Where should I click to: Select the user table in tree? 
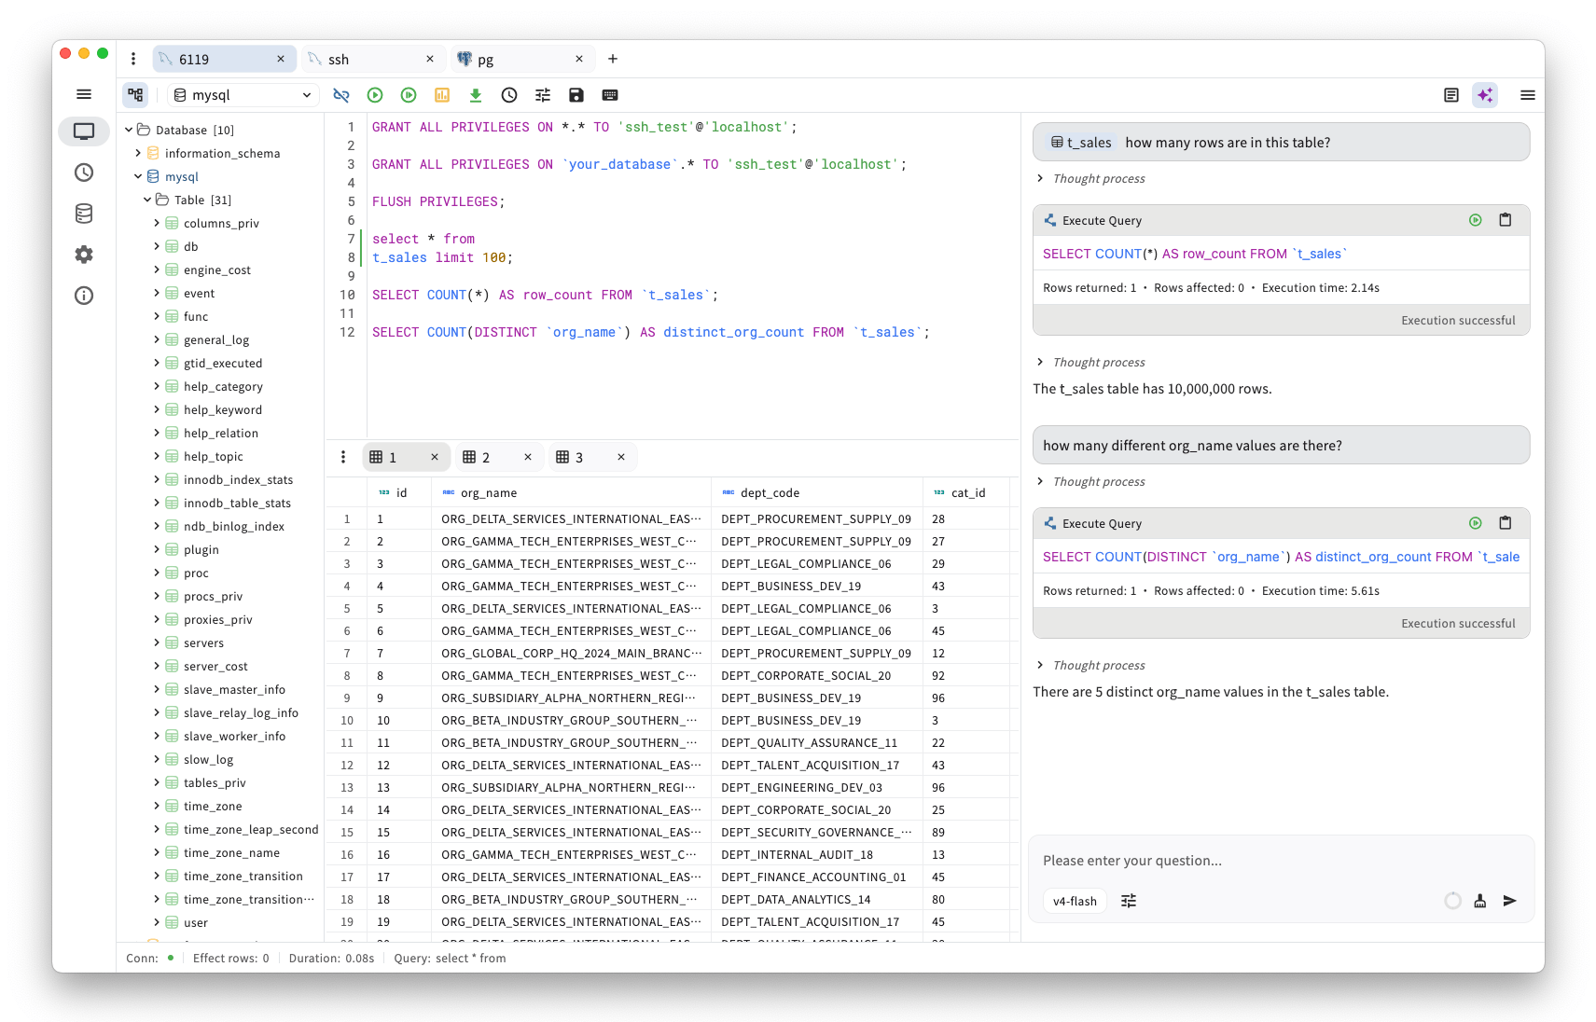[196, 922]
